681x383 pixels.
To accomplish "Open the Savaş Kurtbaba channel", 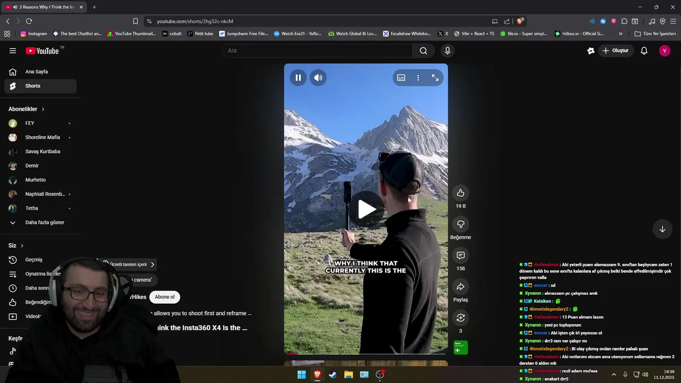I will coord(40,152).
